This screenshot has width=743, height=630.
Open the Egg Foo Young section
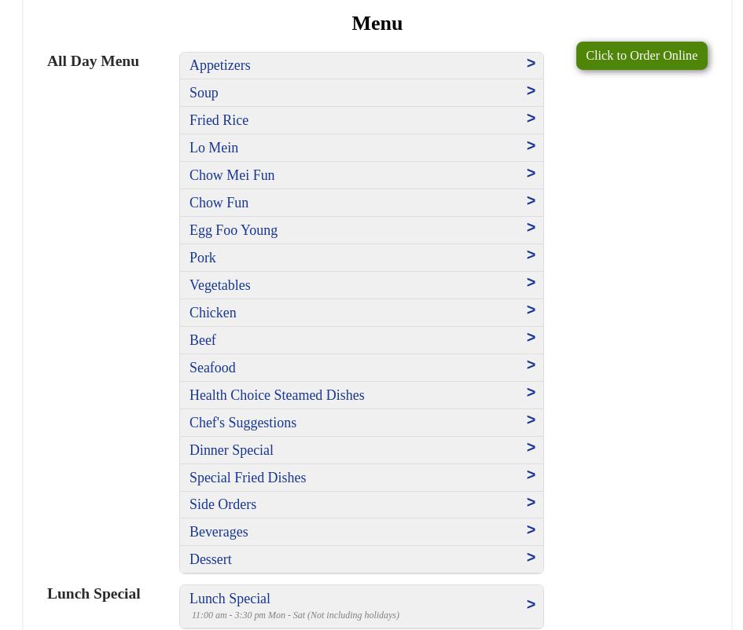[234, 230]
